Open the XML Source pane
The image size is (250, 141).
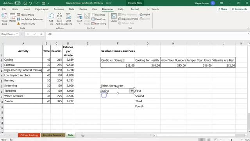click(114, 18)
